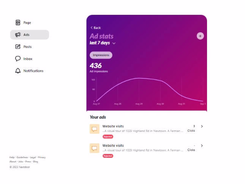The width and height of the screenshot is (245, 184).
Task: Expand second Website visits ad chevron
Action: tap(202, 146)
